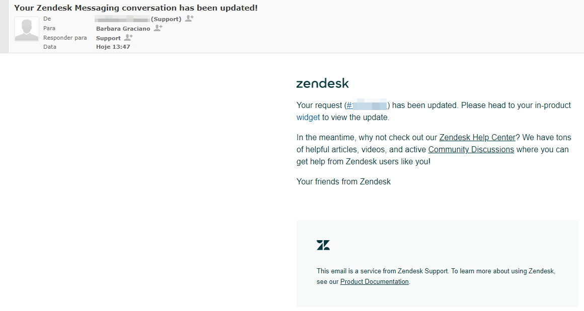Add the Support reply-to address with its person+ icon
Viewport: 584px width, 311px height.
coord(127,37)
